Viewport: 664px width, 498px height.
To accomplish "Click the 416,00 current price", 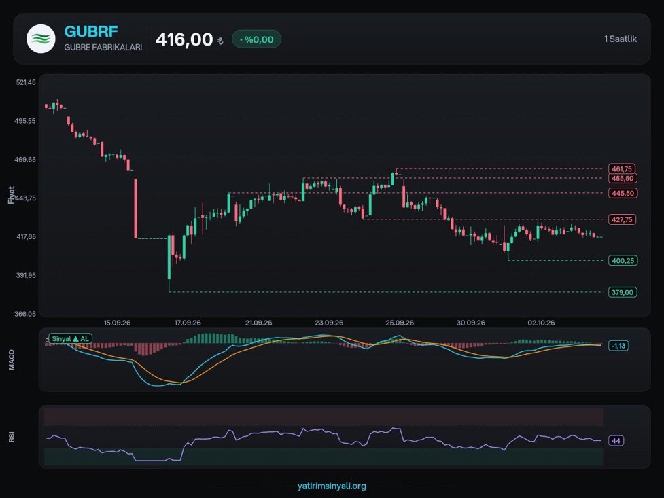I will pyautogui.click(x=184, y=39).
